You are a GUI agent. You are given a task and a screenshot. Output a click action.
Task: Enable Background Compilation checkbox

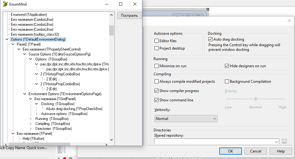(x=227, y=82)
